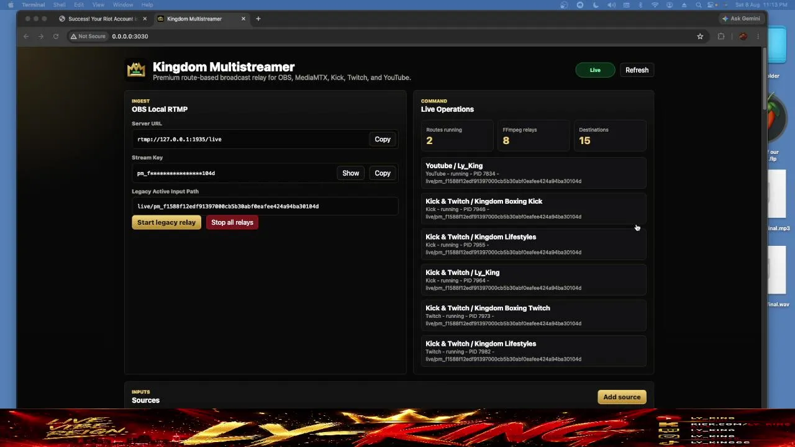The width and height of the screenshot is (795, 447).
Task: Copy the Stream Key
Action: (x=383, y=173)
